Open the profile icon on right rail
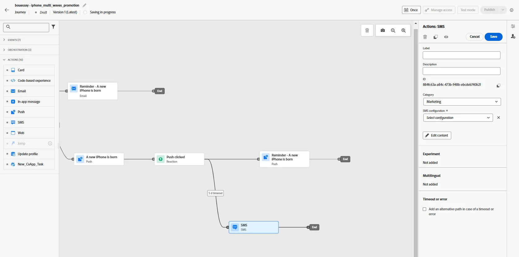 pyautogui.click(x=513, y=37)
